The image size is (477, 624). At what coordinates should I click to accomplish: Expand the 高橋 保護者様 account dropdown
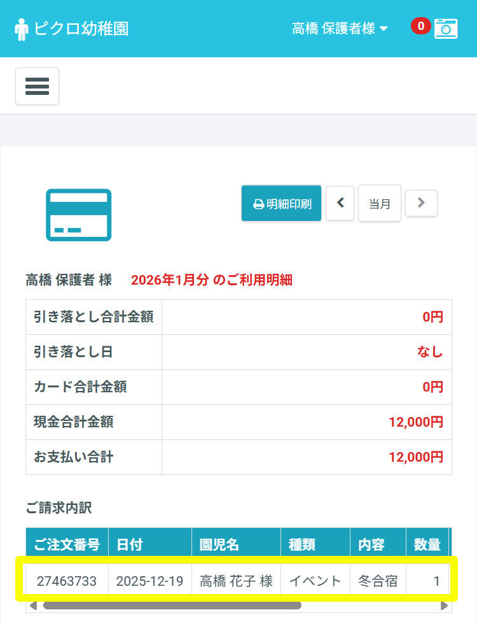(x=340, y=29)
